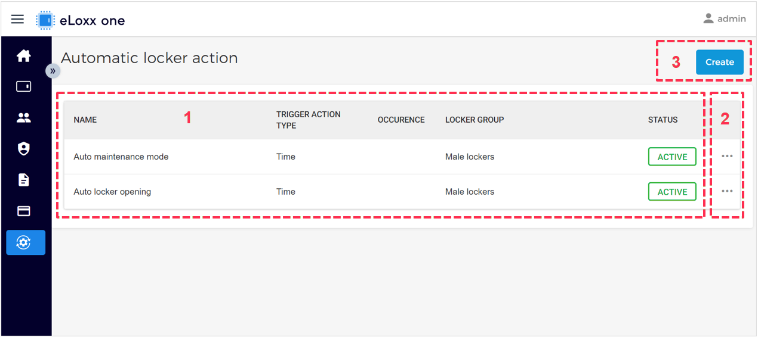
Task: Select the Auto locker opening row name
Action: [112, 192]
